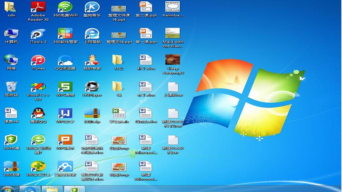The image size is (342, 192).
Task: Select the 第二课.ppt presentation file
Action: coord(146,9)
